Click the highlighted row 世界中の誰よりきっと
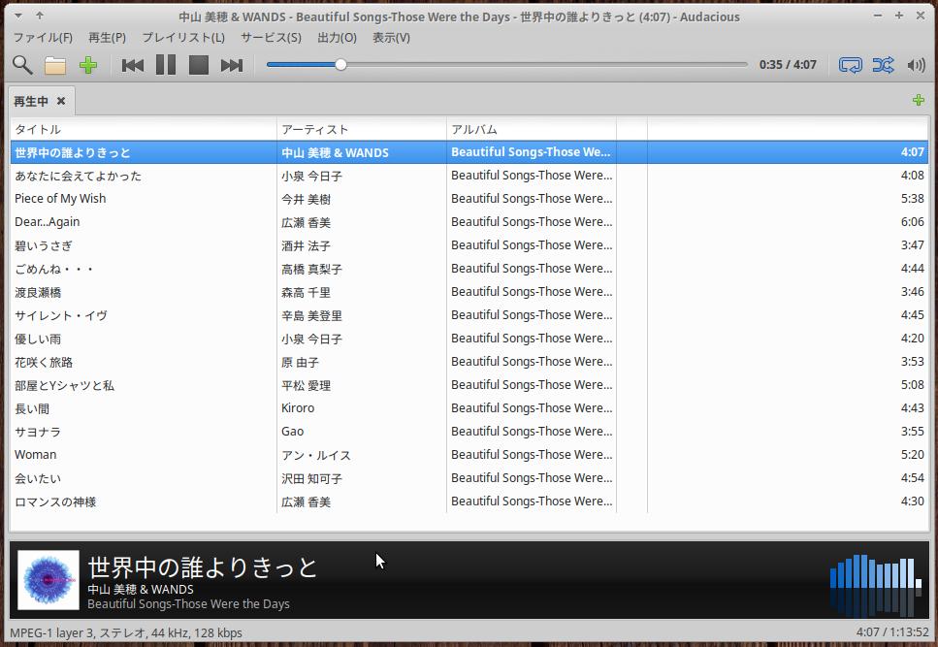The width and height of the screenshot is (938, 647). (469, 152)
